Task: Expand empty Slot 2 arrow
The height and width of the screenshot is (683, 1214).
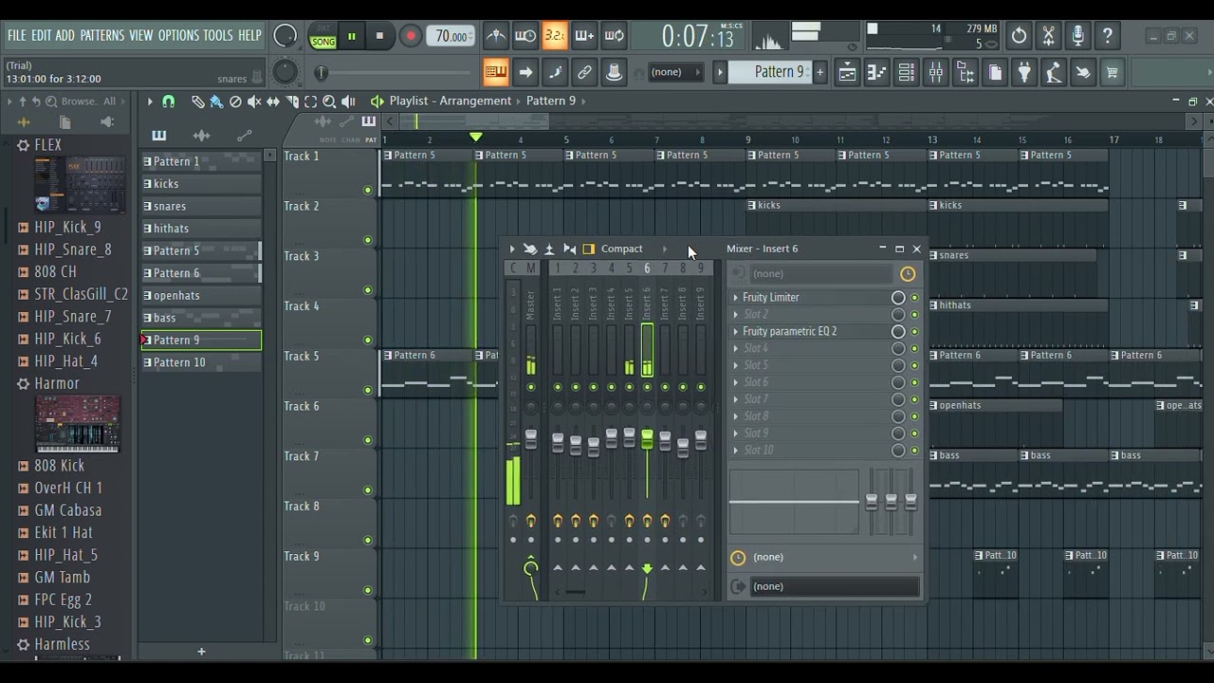Action: [735, 315]
